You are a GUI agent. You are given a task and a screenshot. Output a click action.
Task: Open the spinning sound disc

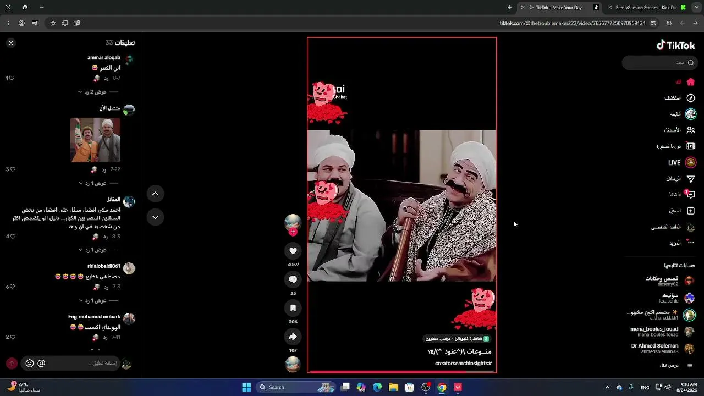point(293,364)
